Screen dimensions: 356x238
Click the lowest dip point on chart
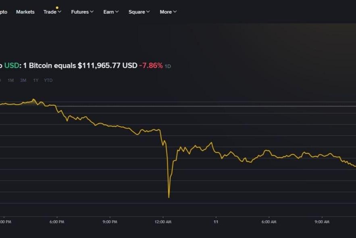[169, 197]
